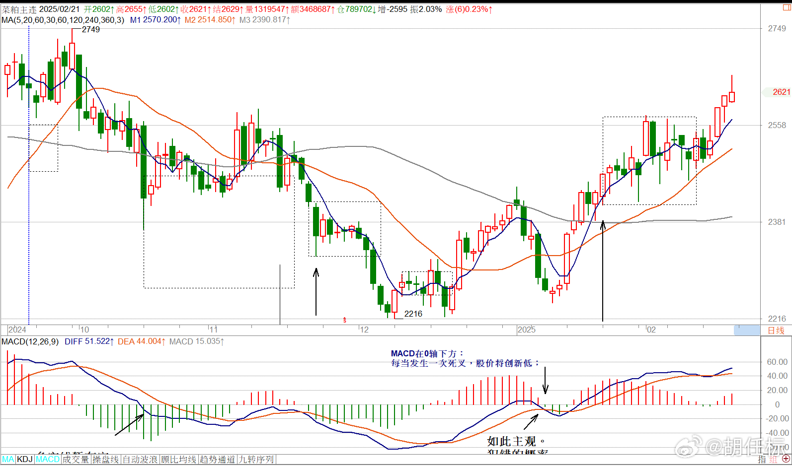Click the current price tag 2621

click(x=781, y=92)
